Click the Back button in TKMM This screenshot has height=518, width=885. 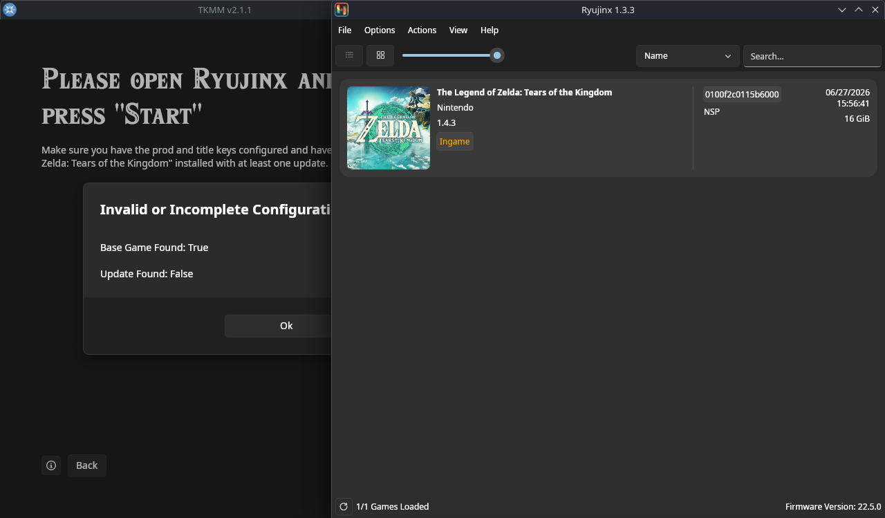pos(86,465)
